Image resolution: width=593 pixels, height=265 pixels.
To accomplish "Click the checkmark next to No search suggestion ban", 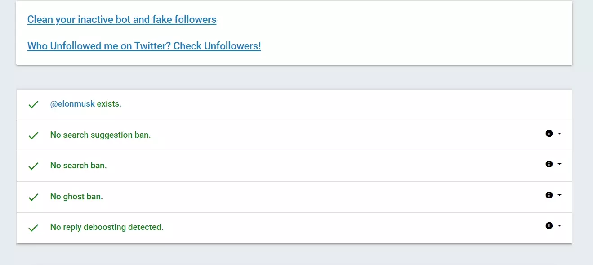I will click(33, 135).
